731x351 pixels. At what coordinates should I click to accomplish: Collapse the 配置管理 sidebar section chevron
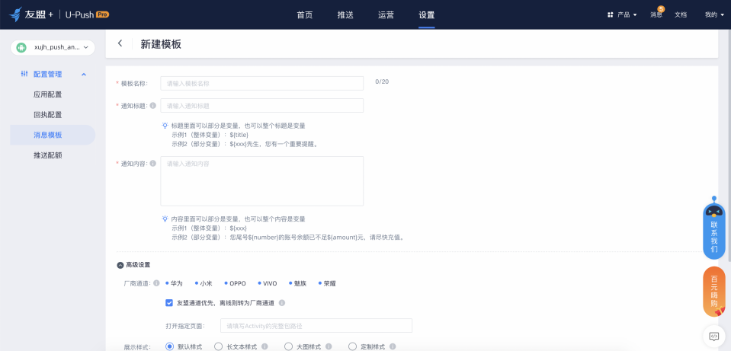(x=84, y=74)
